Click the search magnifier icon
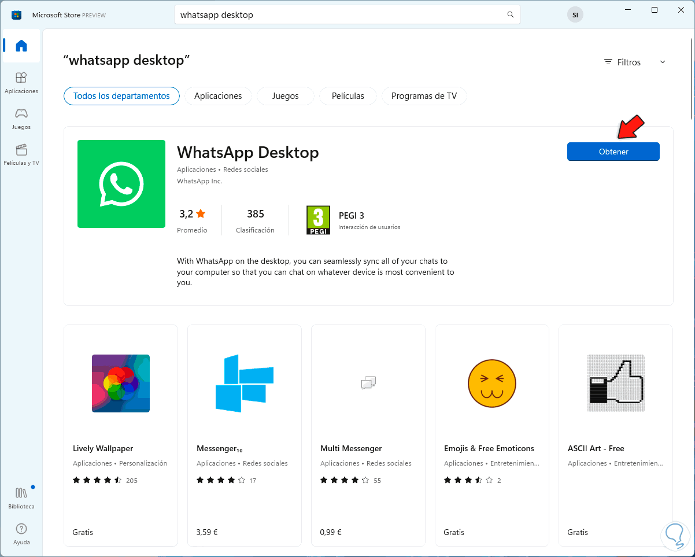This screenshot has height=557, width=695. coord(510,14)
